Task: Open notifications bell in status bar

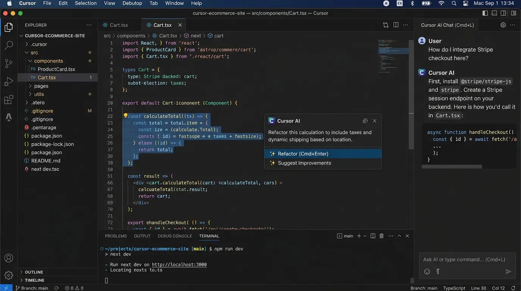Action: click(x=513, y=288)
